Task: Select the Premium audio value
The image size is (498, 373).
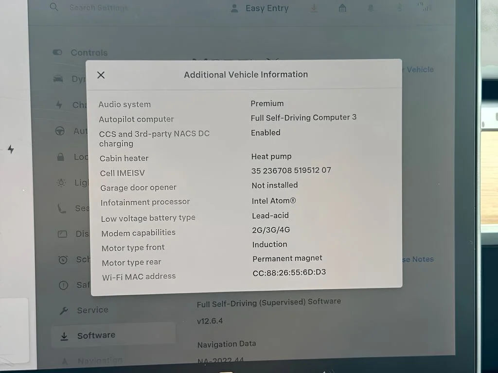Action: pyautogui.click(x=267, y=103)
